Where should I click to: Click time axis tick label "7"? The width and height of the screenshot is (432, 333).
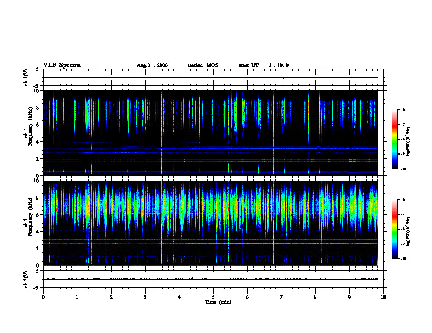(x=281, y=297)
